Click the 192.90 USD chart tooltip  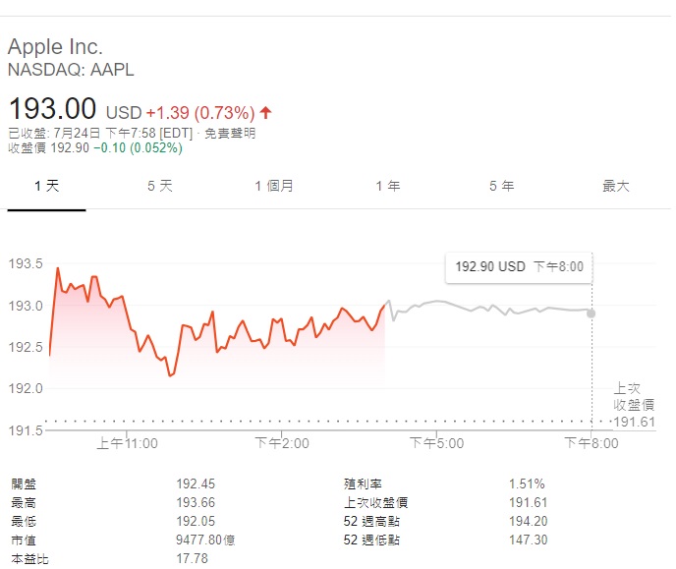point(519,266)
